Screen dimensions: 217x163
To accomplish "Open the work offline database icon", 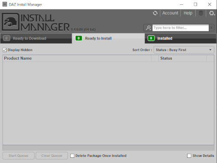I will click(x=201, y=13).
